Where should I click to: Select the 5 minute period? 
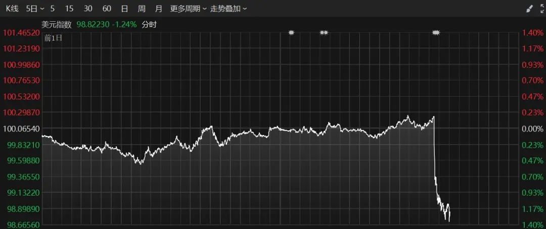(x=53, y=9)
